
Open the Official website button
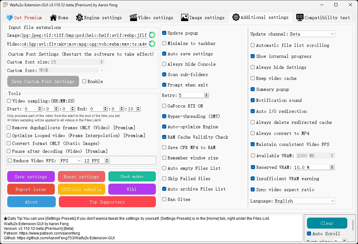pos(82,189)
